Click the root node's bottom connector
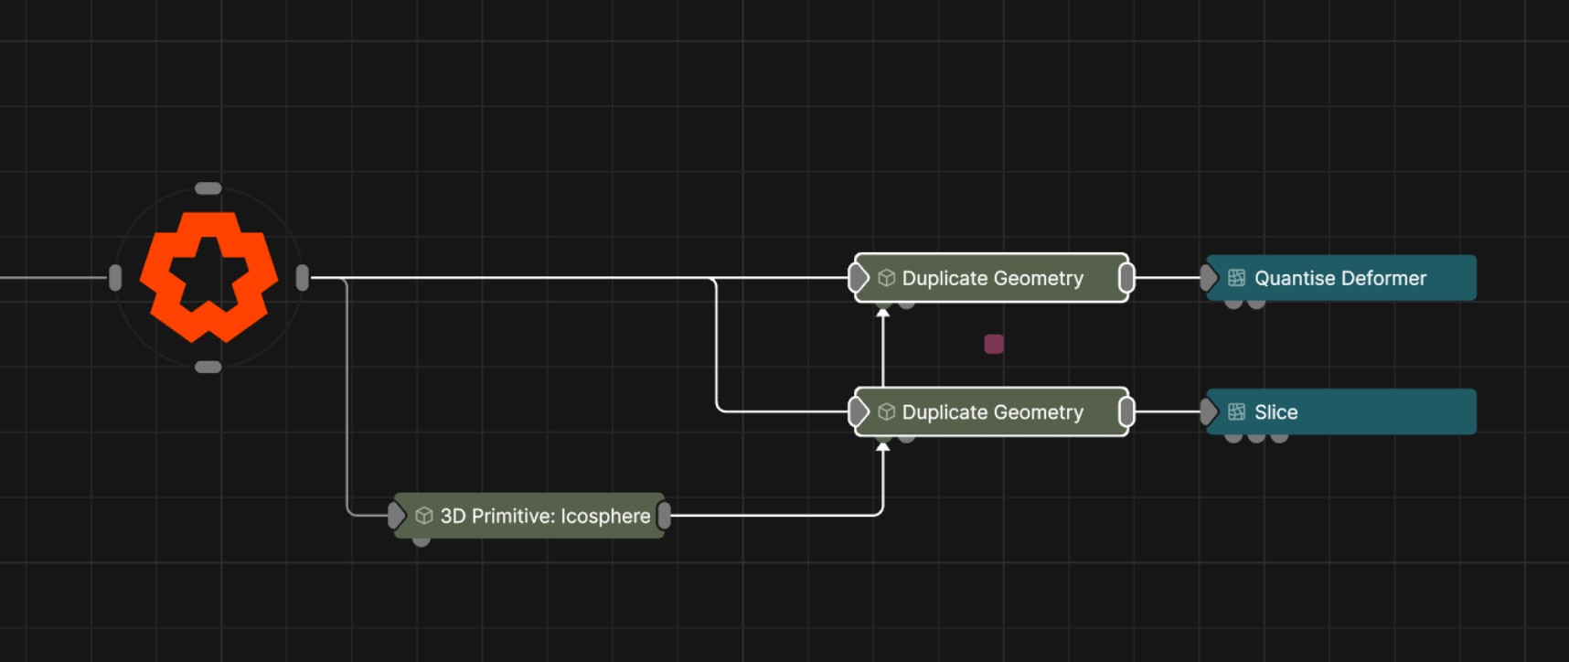Screen dimensions: 1569x662 tap(208, 367)
